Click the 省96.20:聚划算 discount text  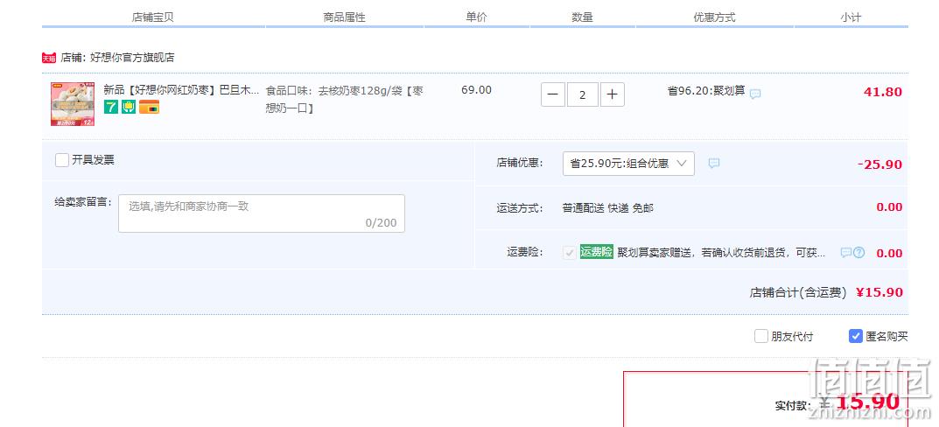pos(706,91)
